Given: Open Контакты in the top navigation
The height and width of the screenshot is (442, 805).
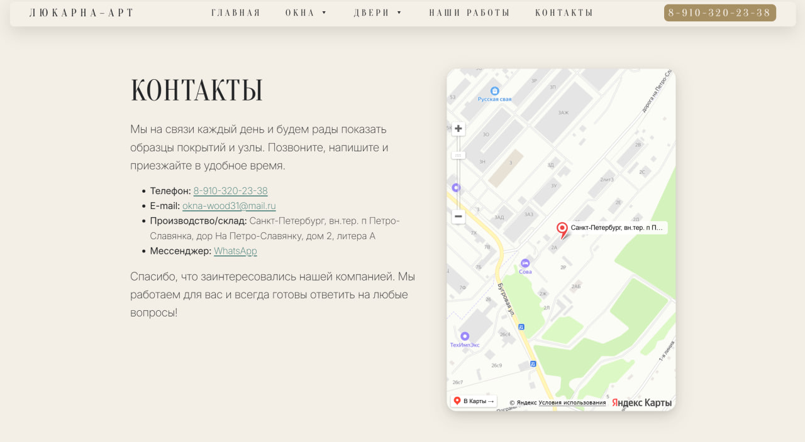Looking at the screenshot, I should click(564, 13).
